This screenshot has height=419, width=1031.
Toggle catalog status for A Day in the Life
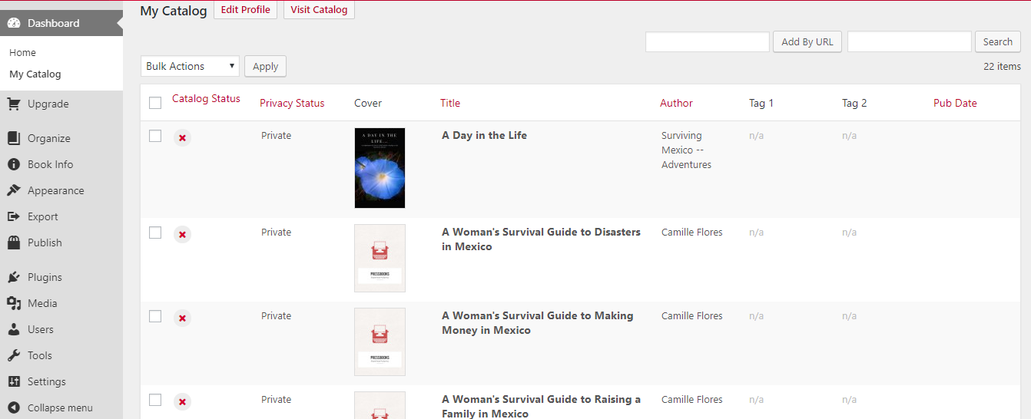[182, 138]
